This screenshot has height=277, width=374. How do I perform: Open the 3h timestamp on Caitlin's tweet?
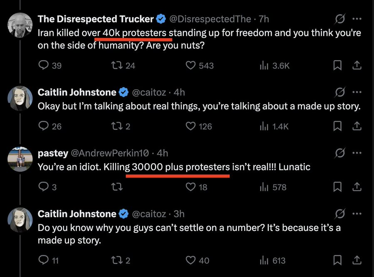click(x=179, y=214)
